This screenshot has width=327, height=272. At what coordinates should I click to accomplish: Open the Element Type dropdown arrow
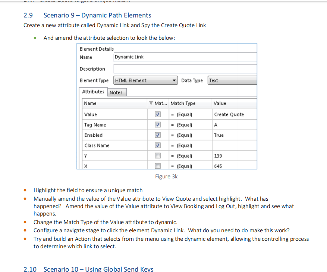tap(174, 81)
